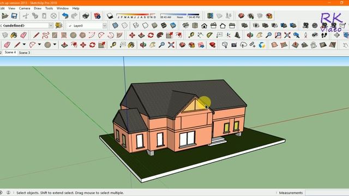The width and height of the screenshot is (349, 196).
Task: Select Sandbox Smoove tool
Action: [x=295, y=45]
